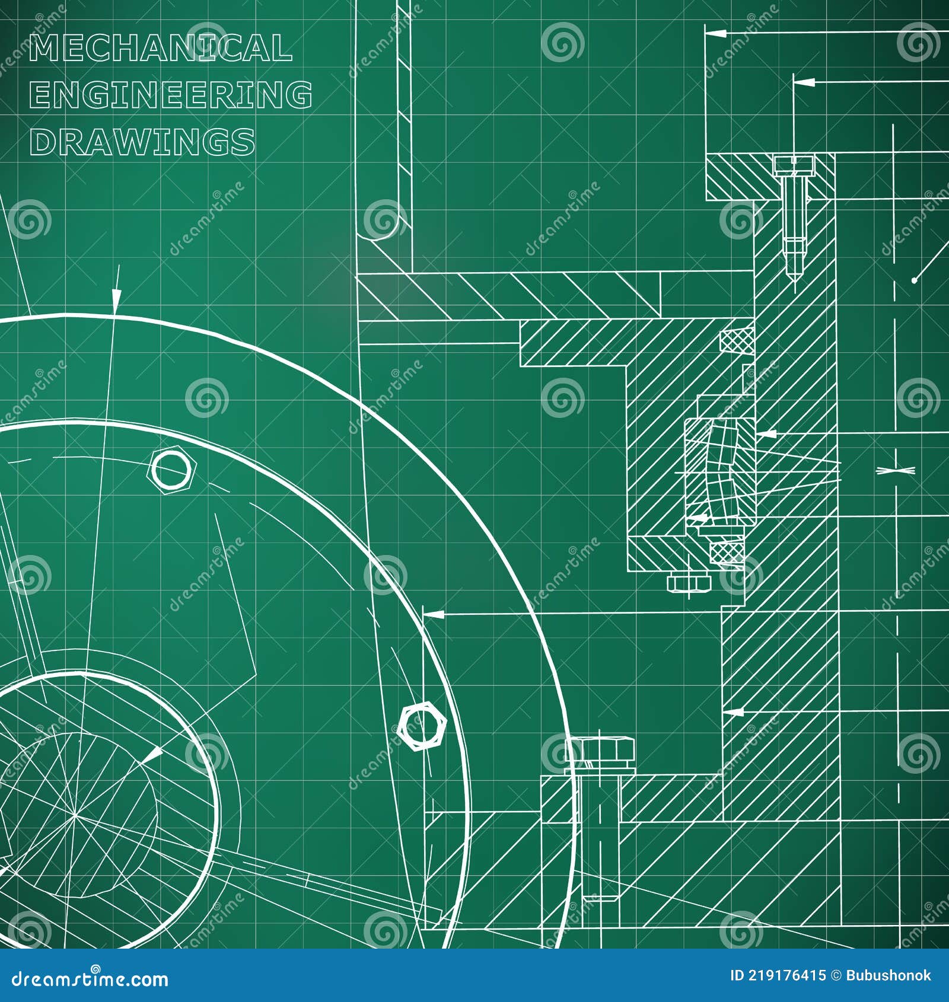Select the knurled seal section detail
Screen dimensions: 949x1002
pos(735,341)
